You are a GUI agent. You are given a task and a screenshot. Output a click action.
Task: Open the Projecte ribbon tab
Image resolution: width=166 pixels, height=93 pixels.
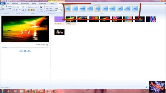coord(34,3)
